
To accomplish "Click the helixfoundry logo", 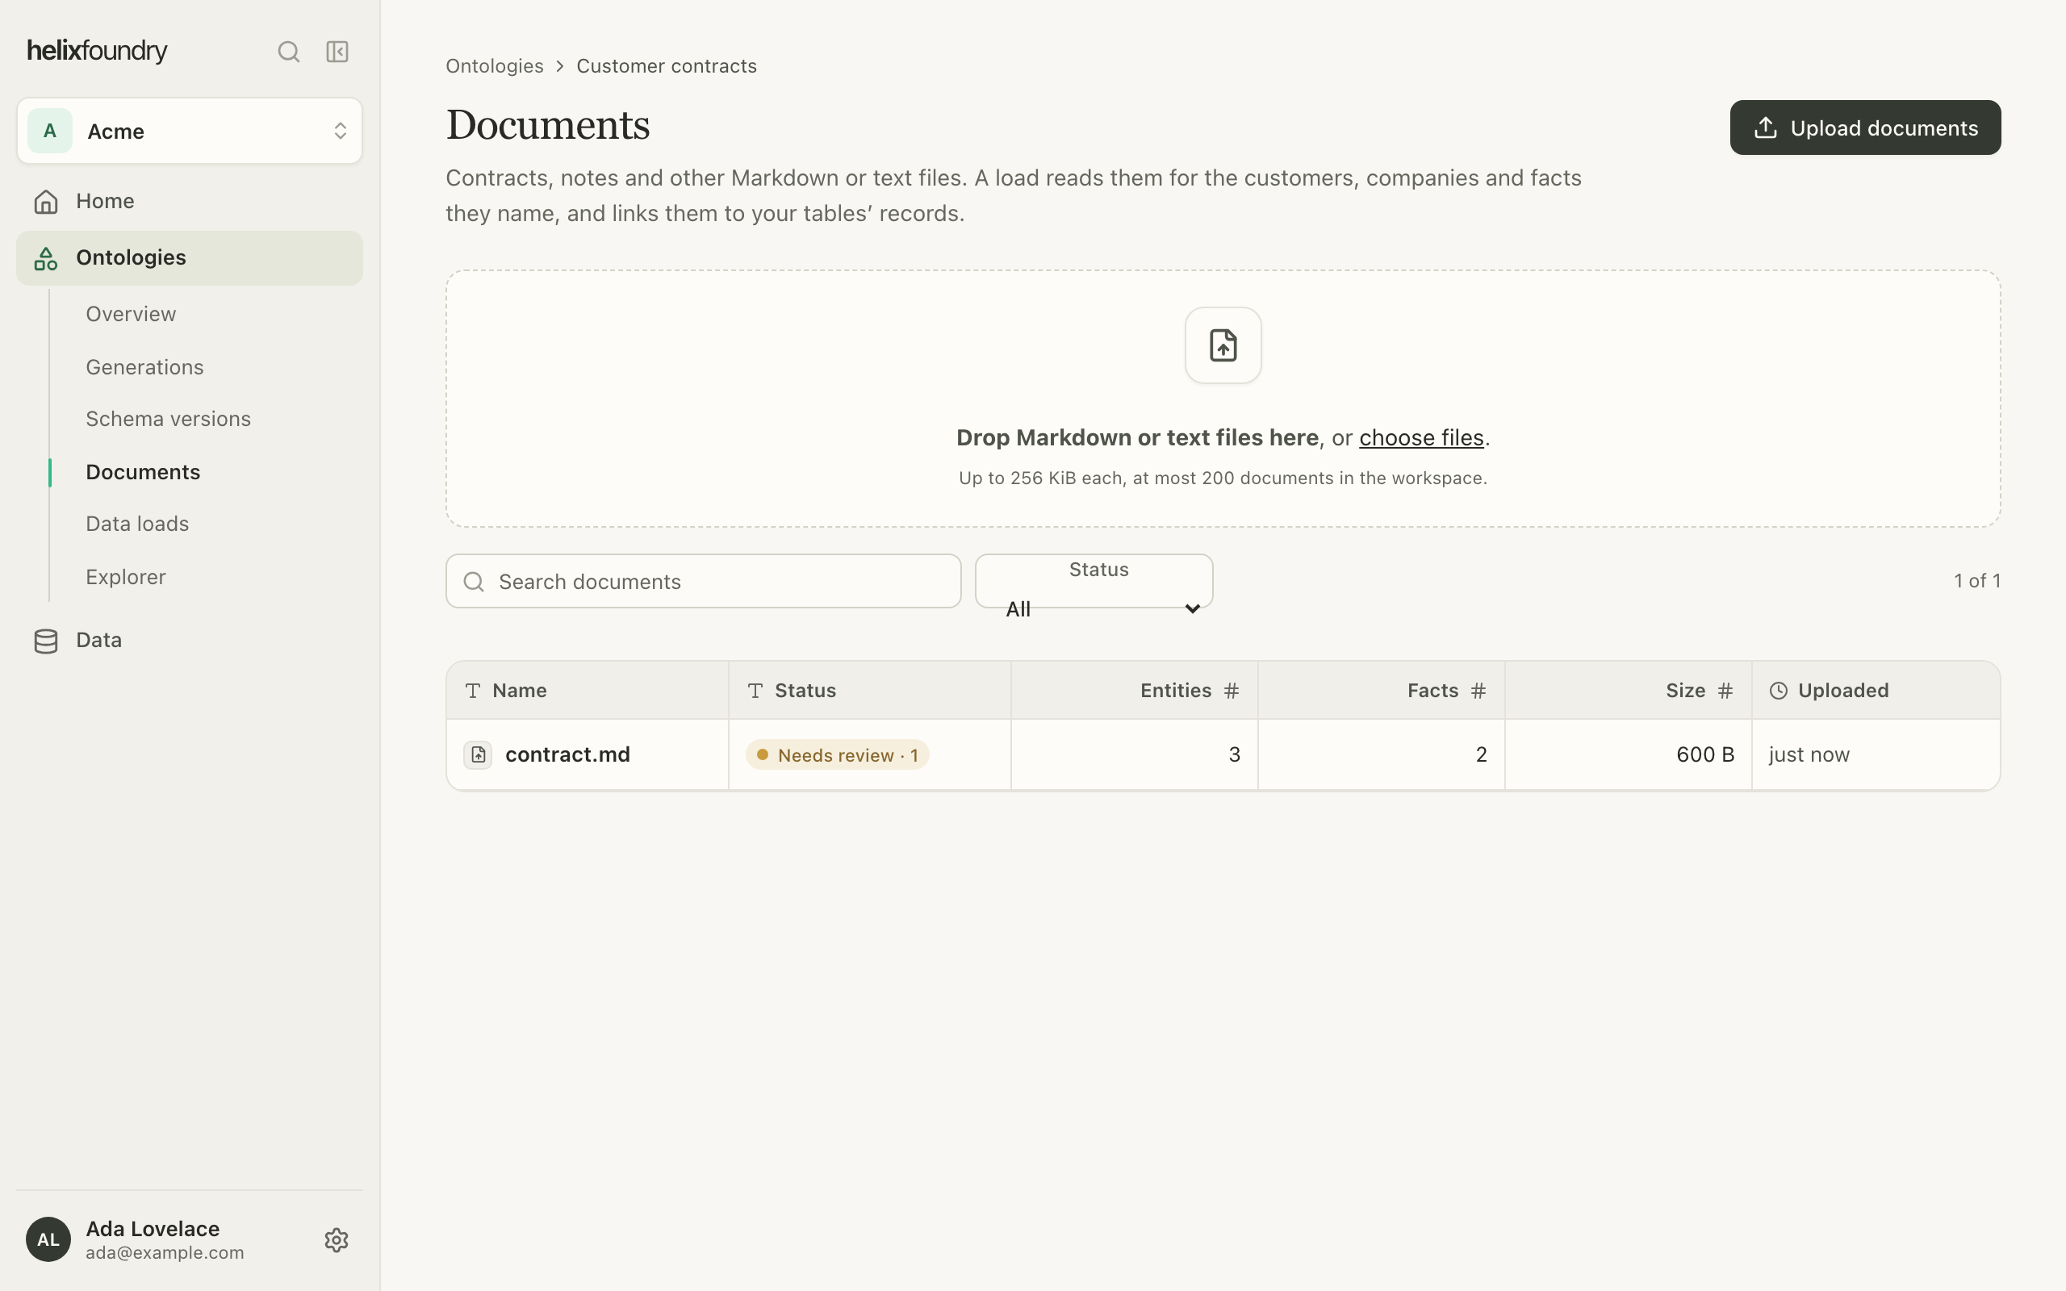I will (98, 51).
